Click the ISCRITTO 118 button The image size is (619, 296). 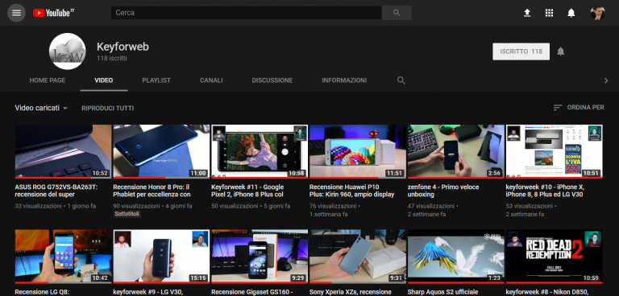tap(521, 51)
